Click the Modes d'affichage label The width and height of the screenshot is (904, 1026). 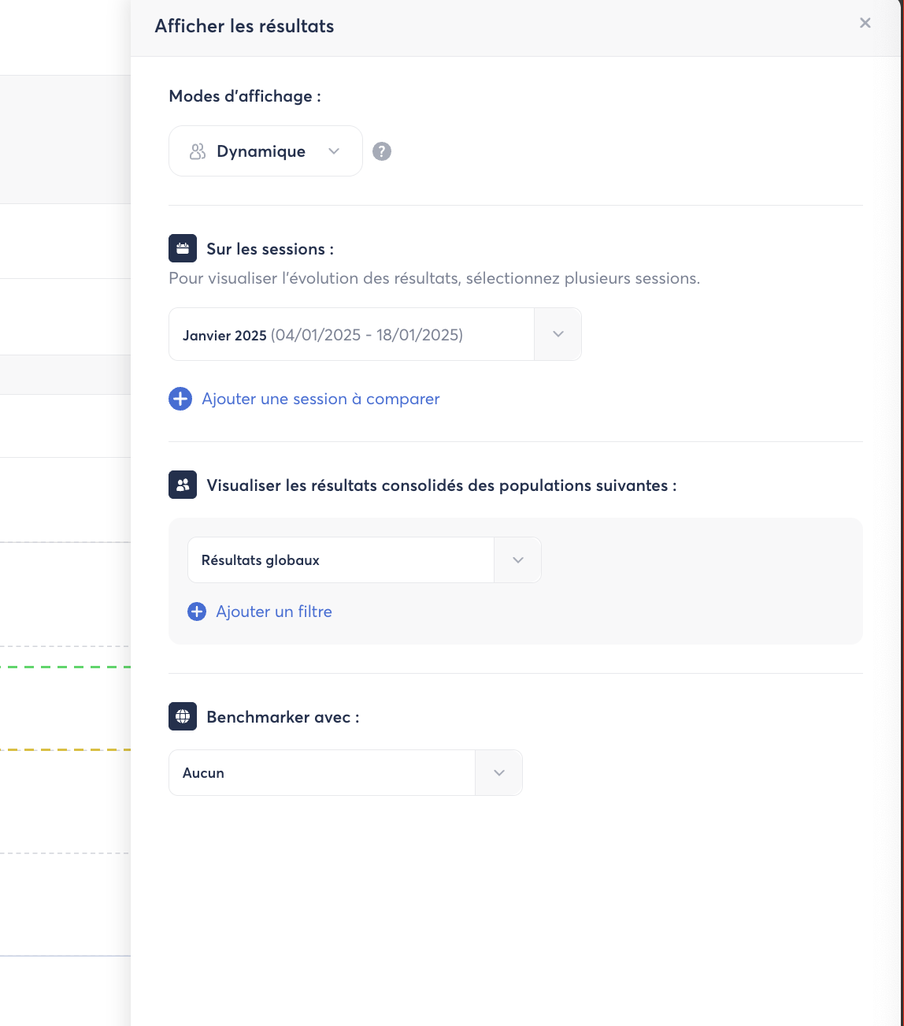point(245,96)
